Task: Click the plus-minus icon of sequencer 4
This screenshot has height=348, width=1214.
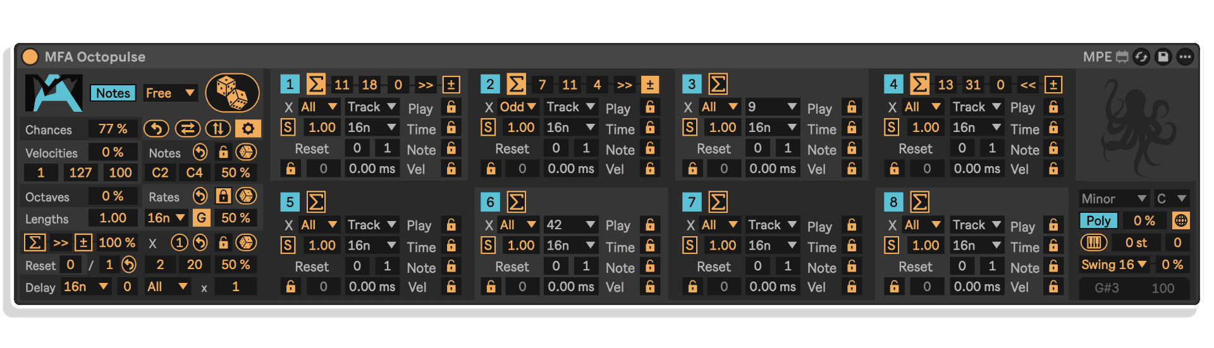Action: 1053,85
